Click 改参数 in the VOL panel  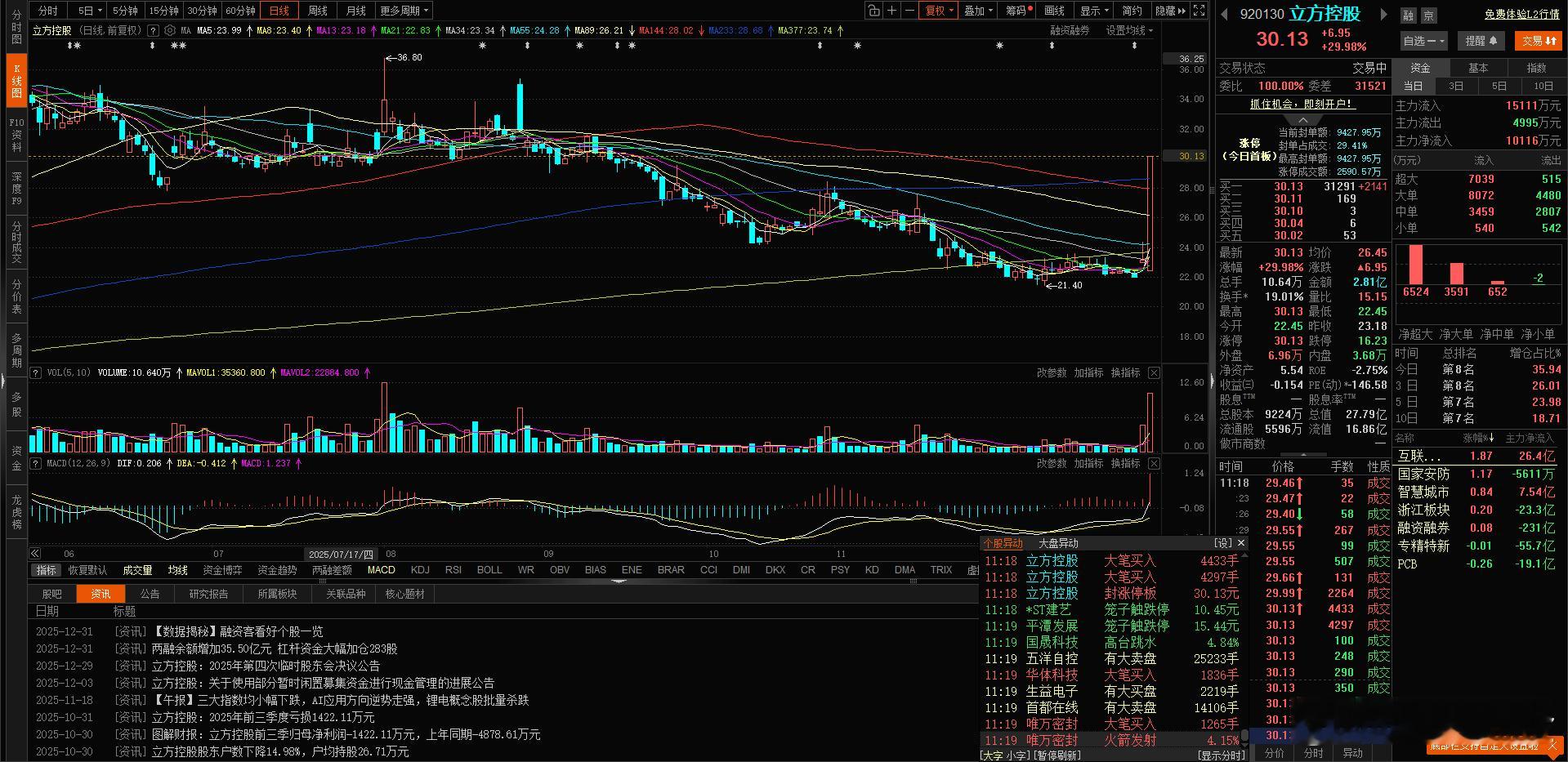pyautogui.click(x=1052, y=372)
